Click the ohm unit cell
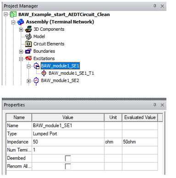 pyautogui.click(x=113, y=142)
